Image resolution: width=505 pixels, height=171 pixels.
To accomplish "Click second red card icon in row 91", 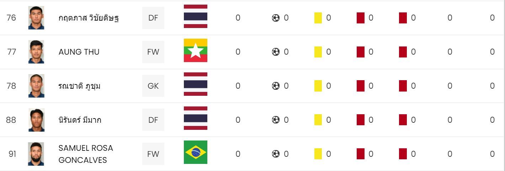I will click(403, 154).
